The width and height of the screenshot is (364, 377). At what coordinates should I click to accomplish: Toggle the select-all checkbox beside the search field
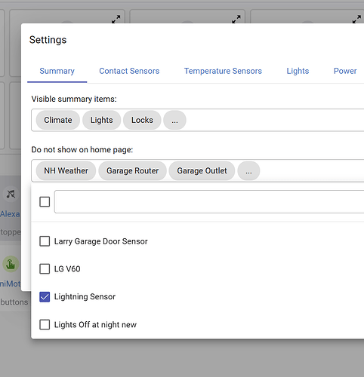(x=45, y=201)
